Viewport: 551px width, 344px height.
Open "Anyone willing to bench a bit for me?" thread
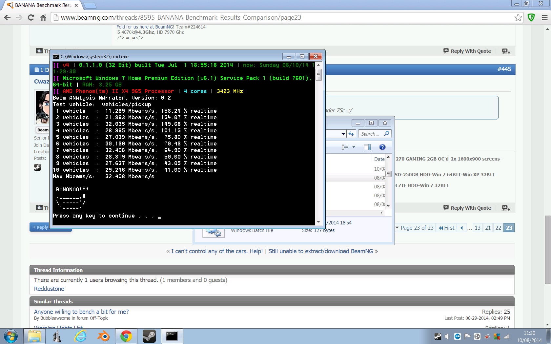[x=81, y=312]
